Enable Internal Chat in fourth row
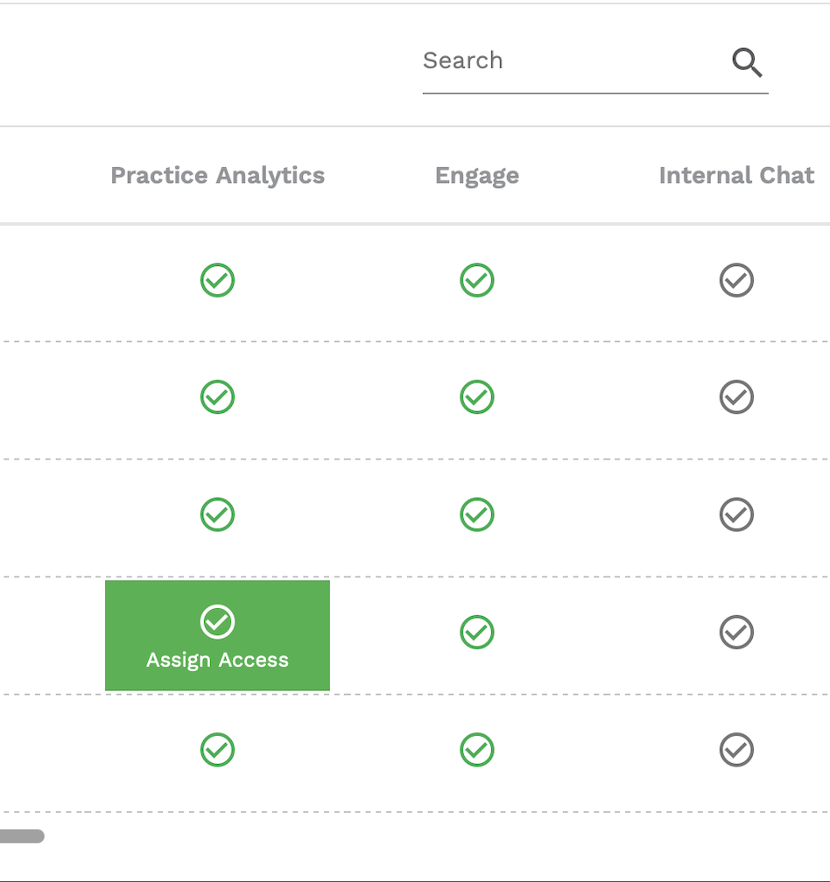This screenshot has width=830, height=882. (x=736, y=633)
